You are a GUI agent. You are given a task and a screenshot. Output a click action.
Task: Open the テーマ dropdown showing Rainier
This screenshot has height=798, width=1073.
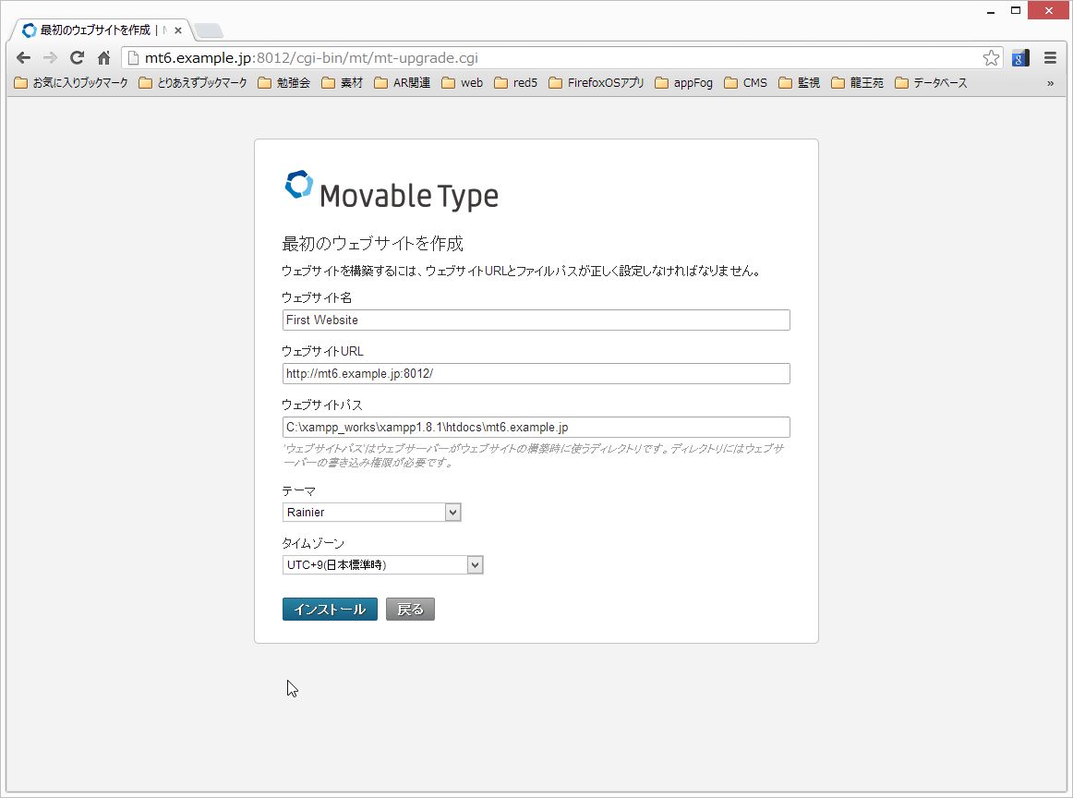[371, 512]
